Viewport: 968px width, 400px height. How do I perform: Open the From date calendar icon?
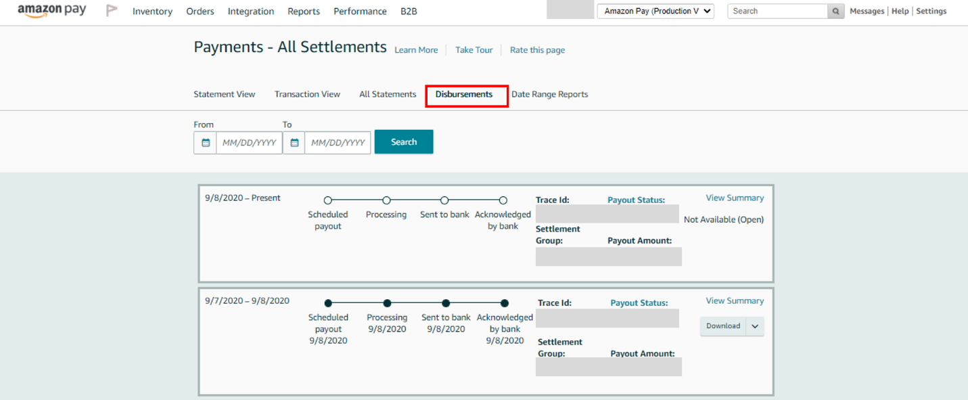tap(206, 143)
